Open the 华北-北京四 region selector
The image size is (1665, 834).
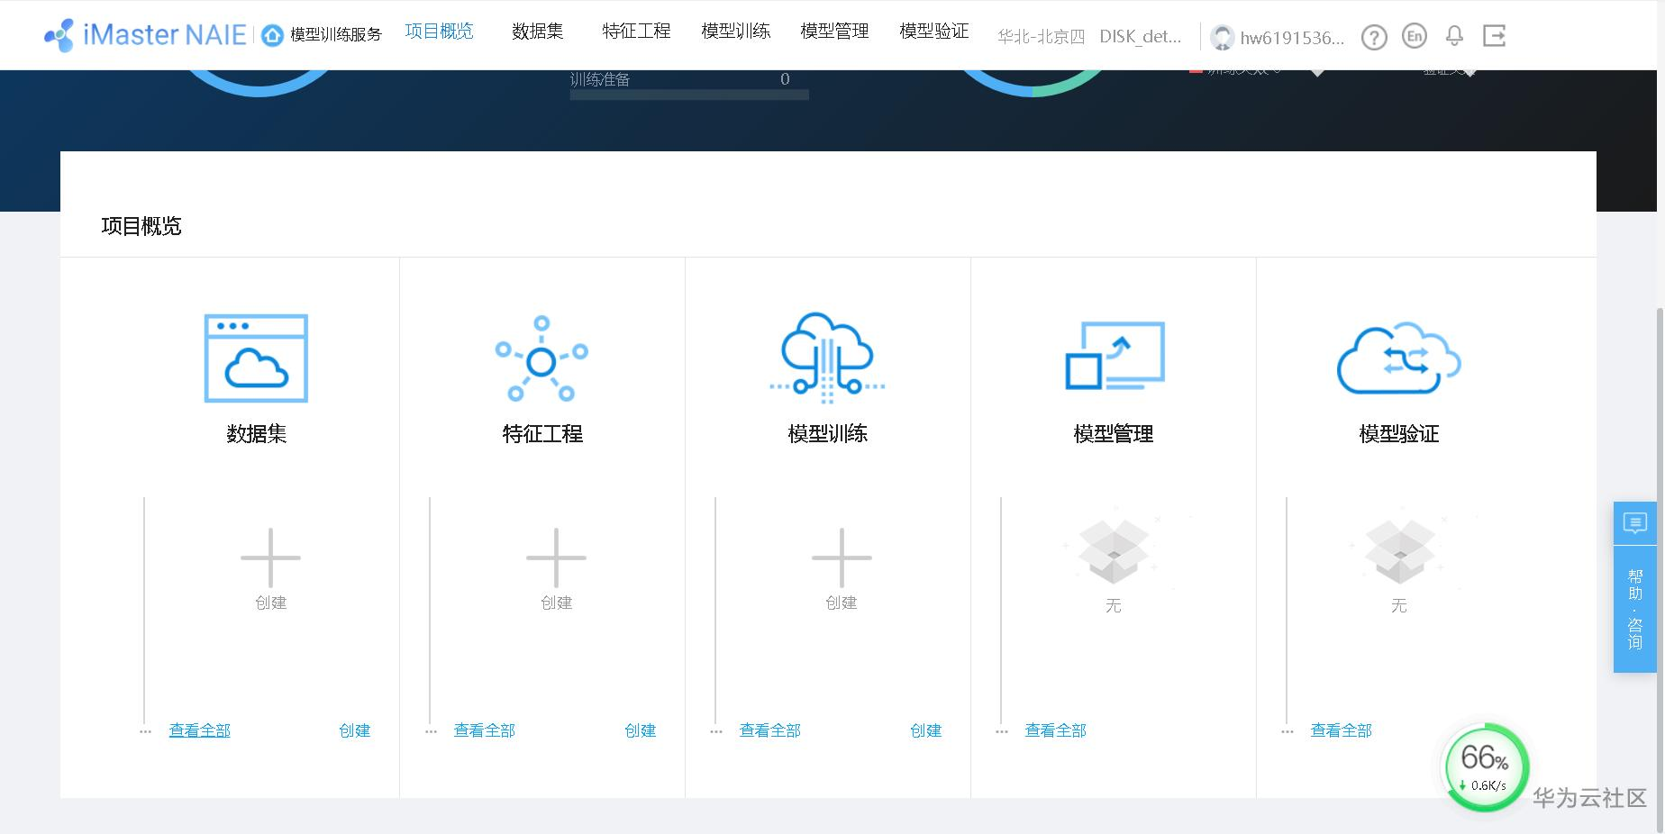(x=1041, y=37)
